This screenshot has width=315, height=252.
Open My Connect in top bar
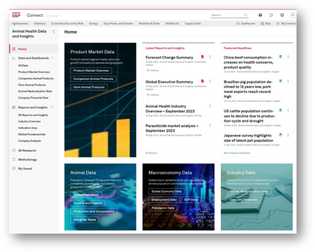click(286, 23)
